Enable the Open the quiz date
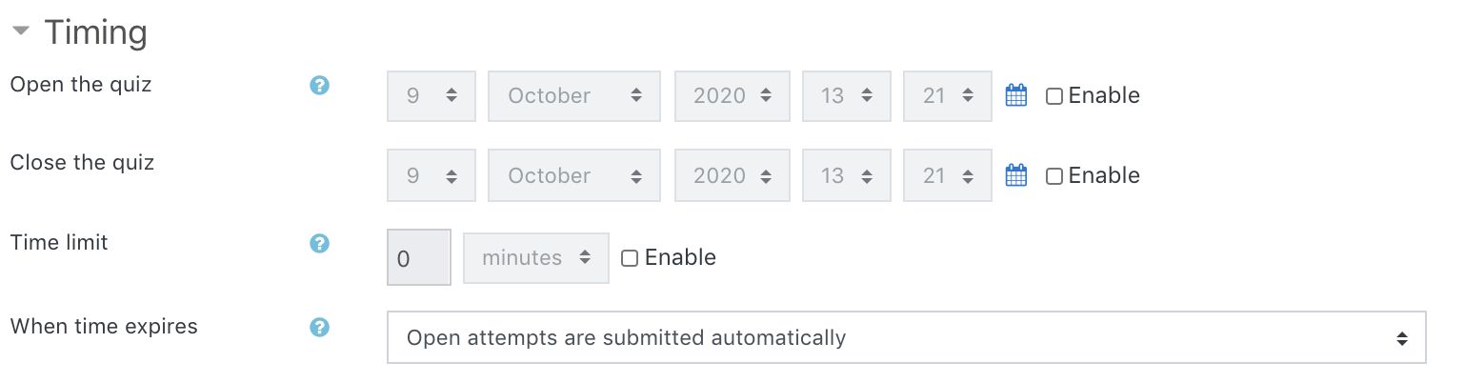1465x383 pixels. pyautogui.click(x=1054, y=96)
